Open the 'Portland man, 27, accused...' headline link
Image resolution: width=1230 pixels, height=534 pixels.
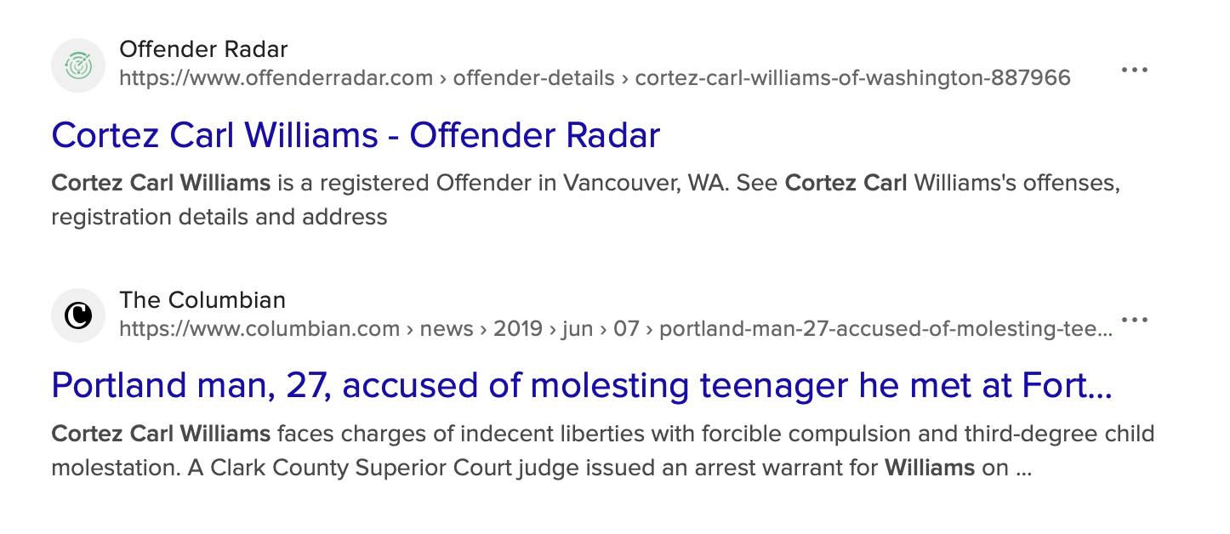(582, 386)
